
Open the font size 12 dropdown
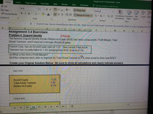44,9
